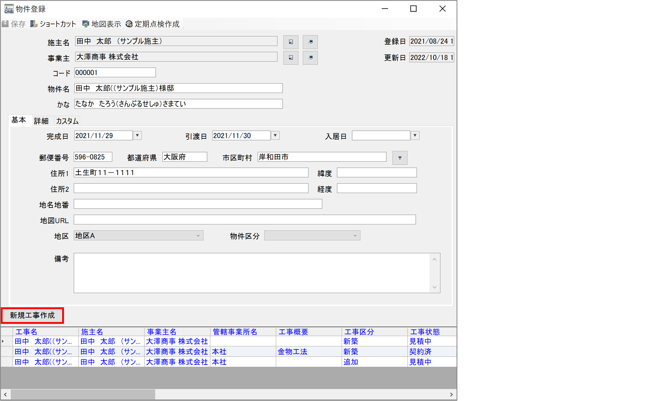Switch to the 詳細 tab

point(41,121)
